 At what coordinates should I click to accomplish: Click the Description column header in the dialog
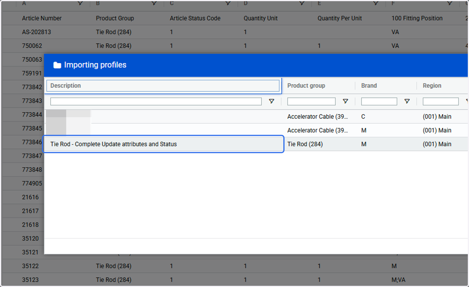[163, 86]
